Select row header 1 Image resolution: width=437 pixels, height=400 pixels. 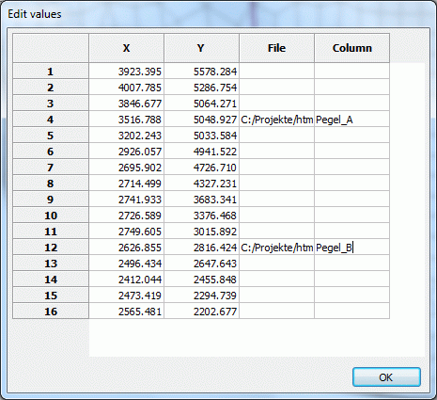[51, 72]
